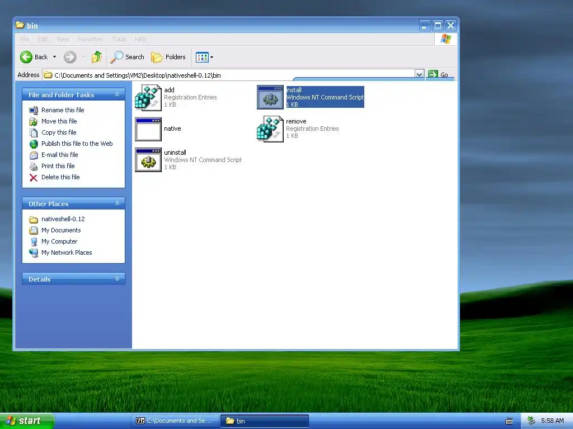Screen dimensions: 573x429
Task: Click Publish this file to the Web
Action: (x=77, y=144)
